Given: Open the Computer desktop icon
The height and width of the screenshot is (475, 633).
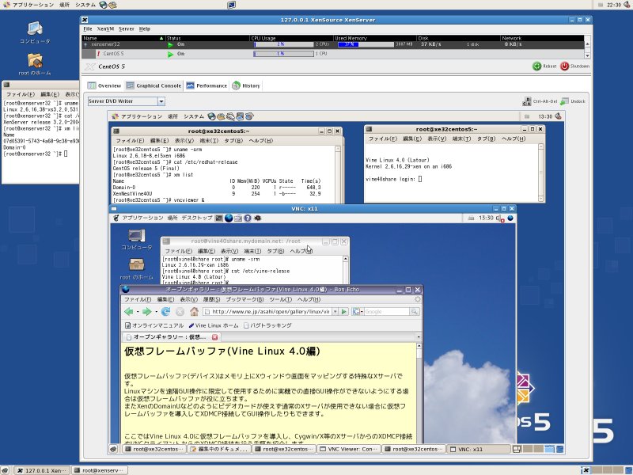Looking at the screenshot, I should tap(35, 32).
